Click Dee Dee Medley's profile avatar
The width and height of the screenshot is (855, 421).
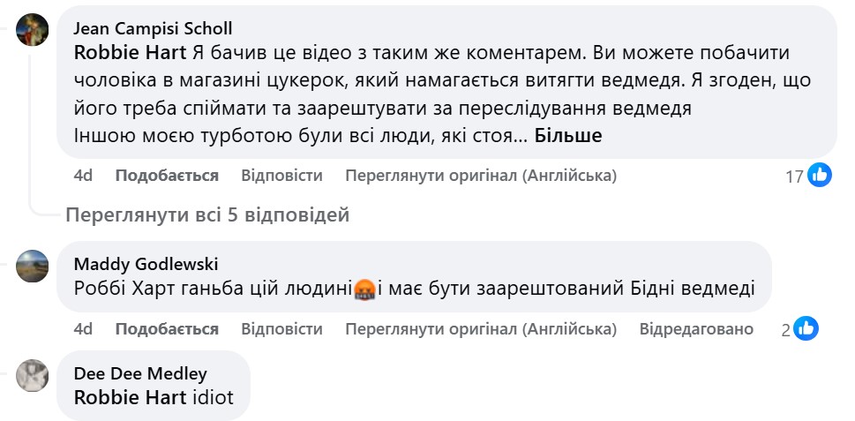tap(34, 375)
